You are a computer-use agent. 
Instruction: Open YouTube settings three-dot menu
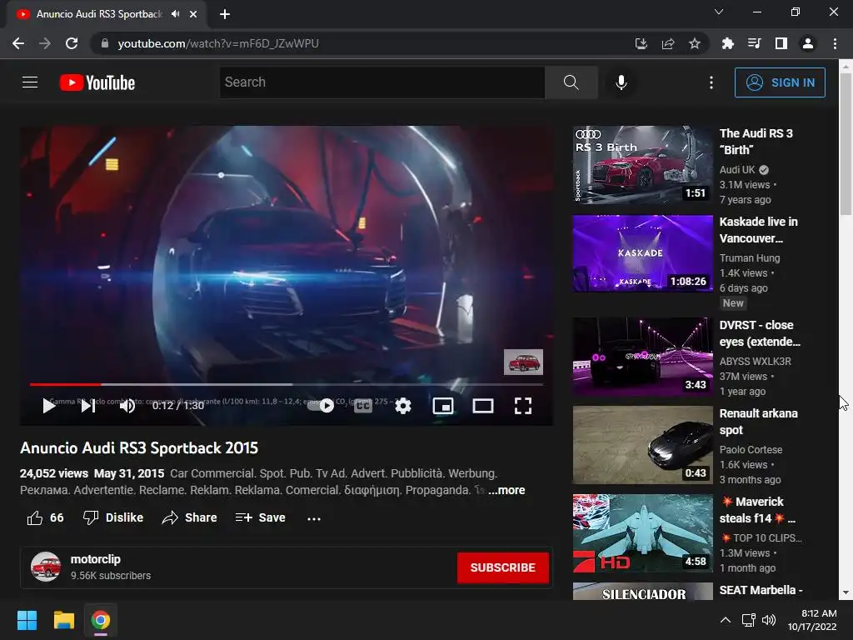[711, 82]
